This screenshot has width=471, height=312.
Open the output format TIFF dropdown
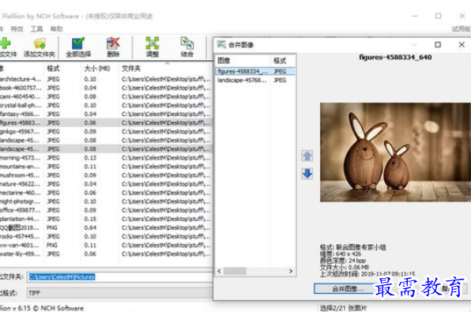tap(120, 293)
